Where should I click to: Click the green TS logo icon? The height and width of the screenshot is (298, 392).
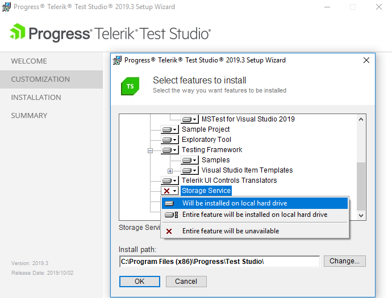130,86
